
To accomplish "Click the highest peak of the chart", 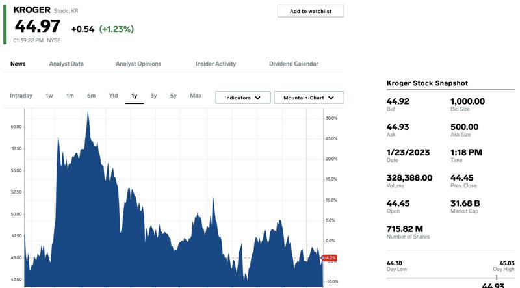I will [x=88, y=112].
